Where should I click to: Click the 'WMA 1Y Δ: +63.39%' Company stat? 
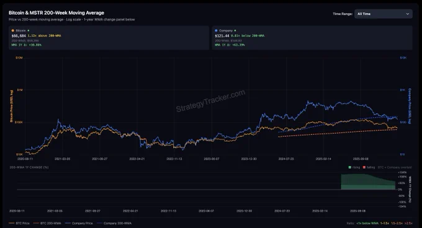pos(230,45)
